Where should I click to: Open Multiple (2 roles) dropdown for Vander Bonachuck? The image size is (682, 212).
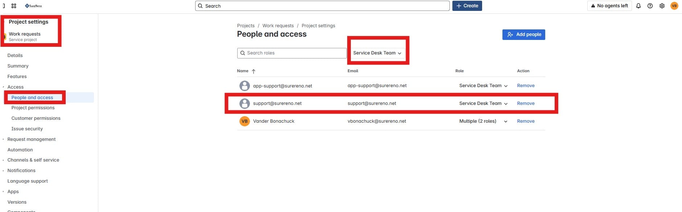(x=483, y=121)
